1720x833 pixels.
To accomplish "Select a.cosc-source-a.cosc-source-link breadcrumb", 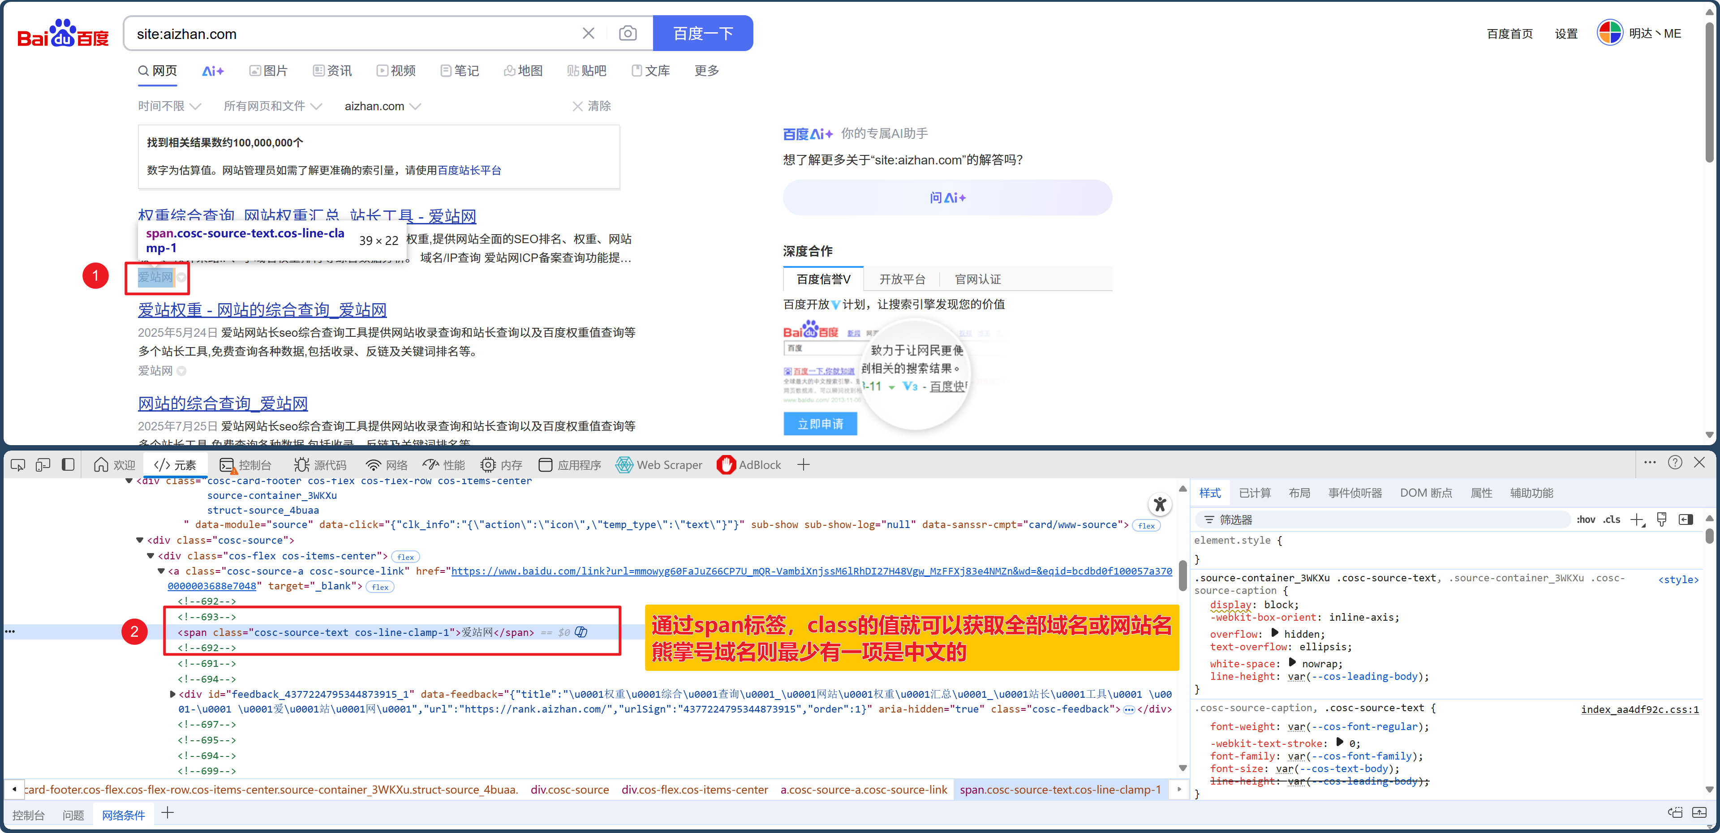I will click(x=863, y=790).
